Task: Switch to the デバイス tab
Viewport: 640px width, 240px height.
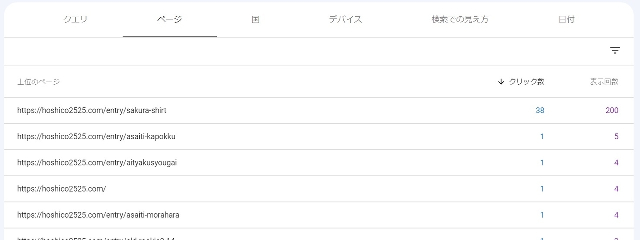Action: click(345, 20)
